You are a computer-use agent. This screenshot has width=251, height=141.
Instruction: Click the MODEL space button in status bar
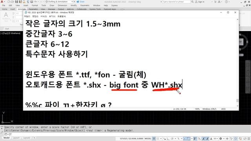(x=148, y=139)
